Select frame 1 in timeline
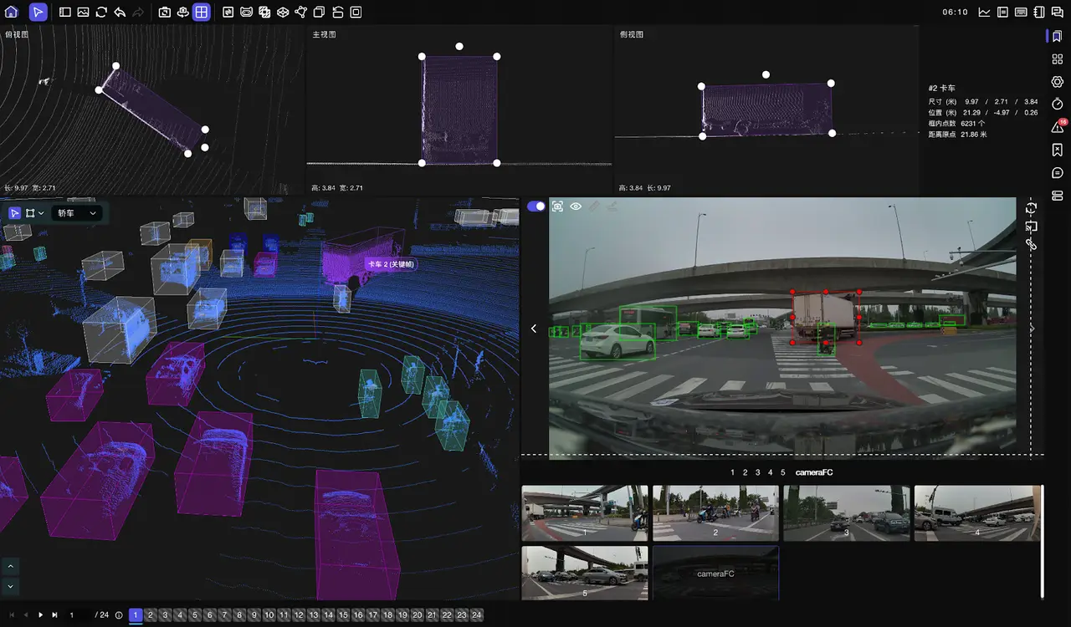 (x=136, y=615)
